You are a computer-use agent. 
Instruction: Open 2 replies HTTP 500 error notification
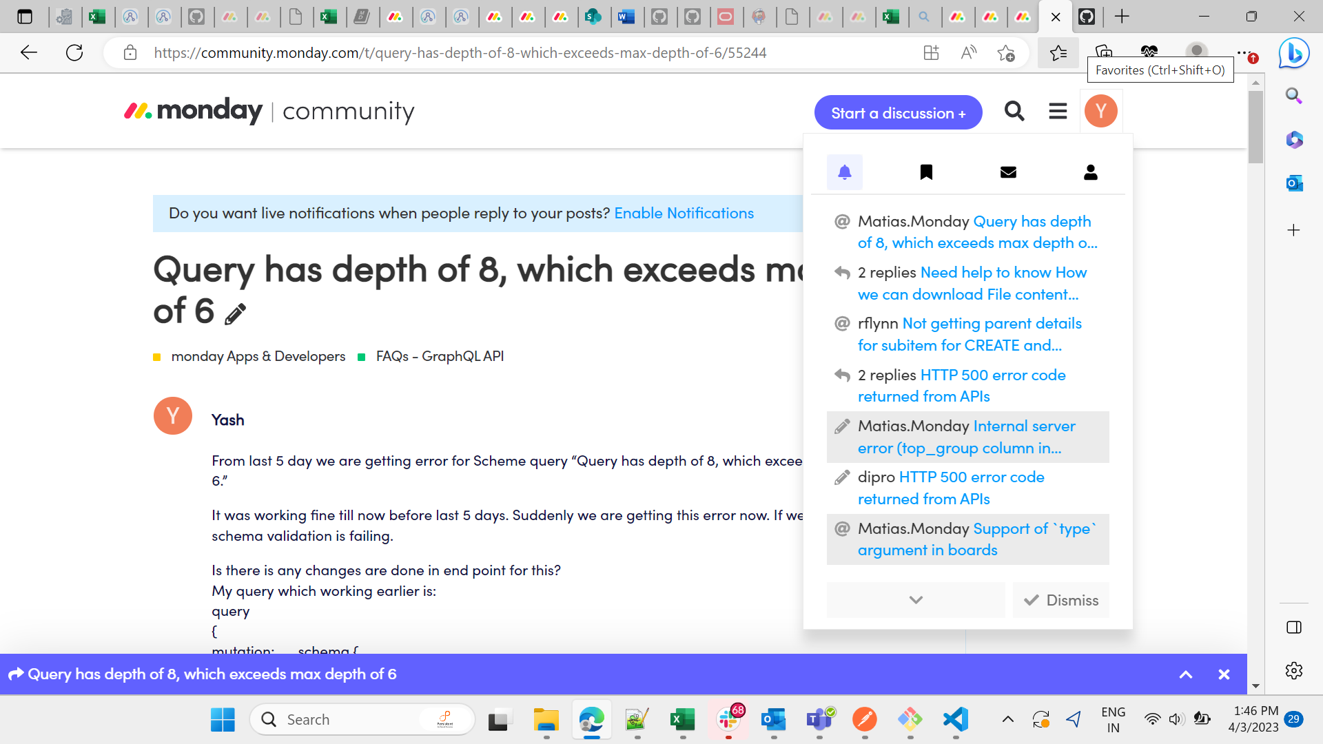click(967, 386)
